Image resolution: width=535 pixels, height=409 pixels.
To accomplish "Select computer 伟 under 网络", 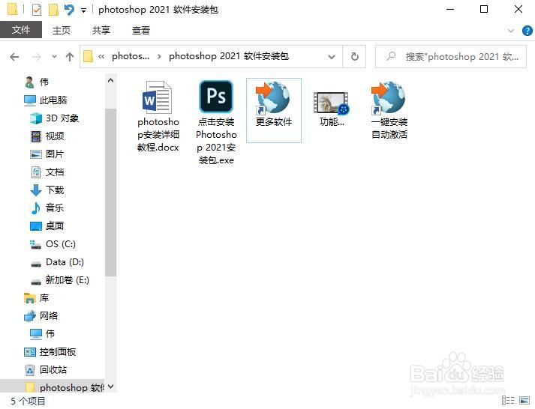I will pyautogui.click(x=42, y=334).
